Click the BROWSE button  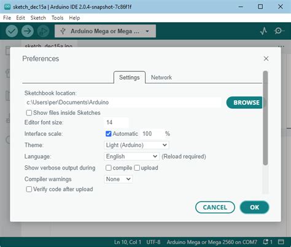244,103
